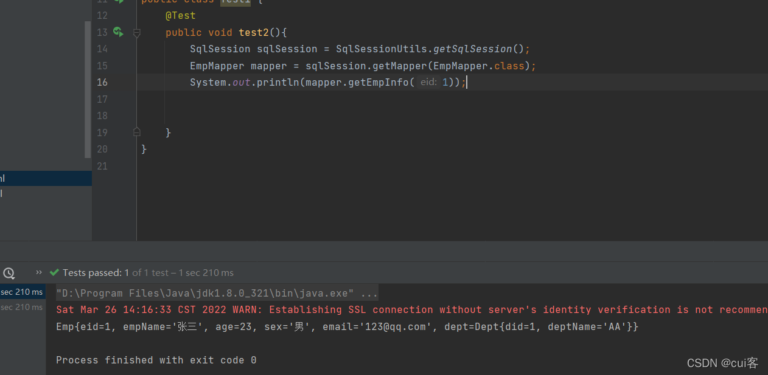Click getSqlSession call on line 14
Viewport: 768px width, 375px height.
(472, 49)
